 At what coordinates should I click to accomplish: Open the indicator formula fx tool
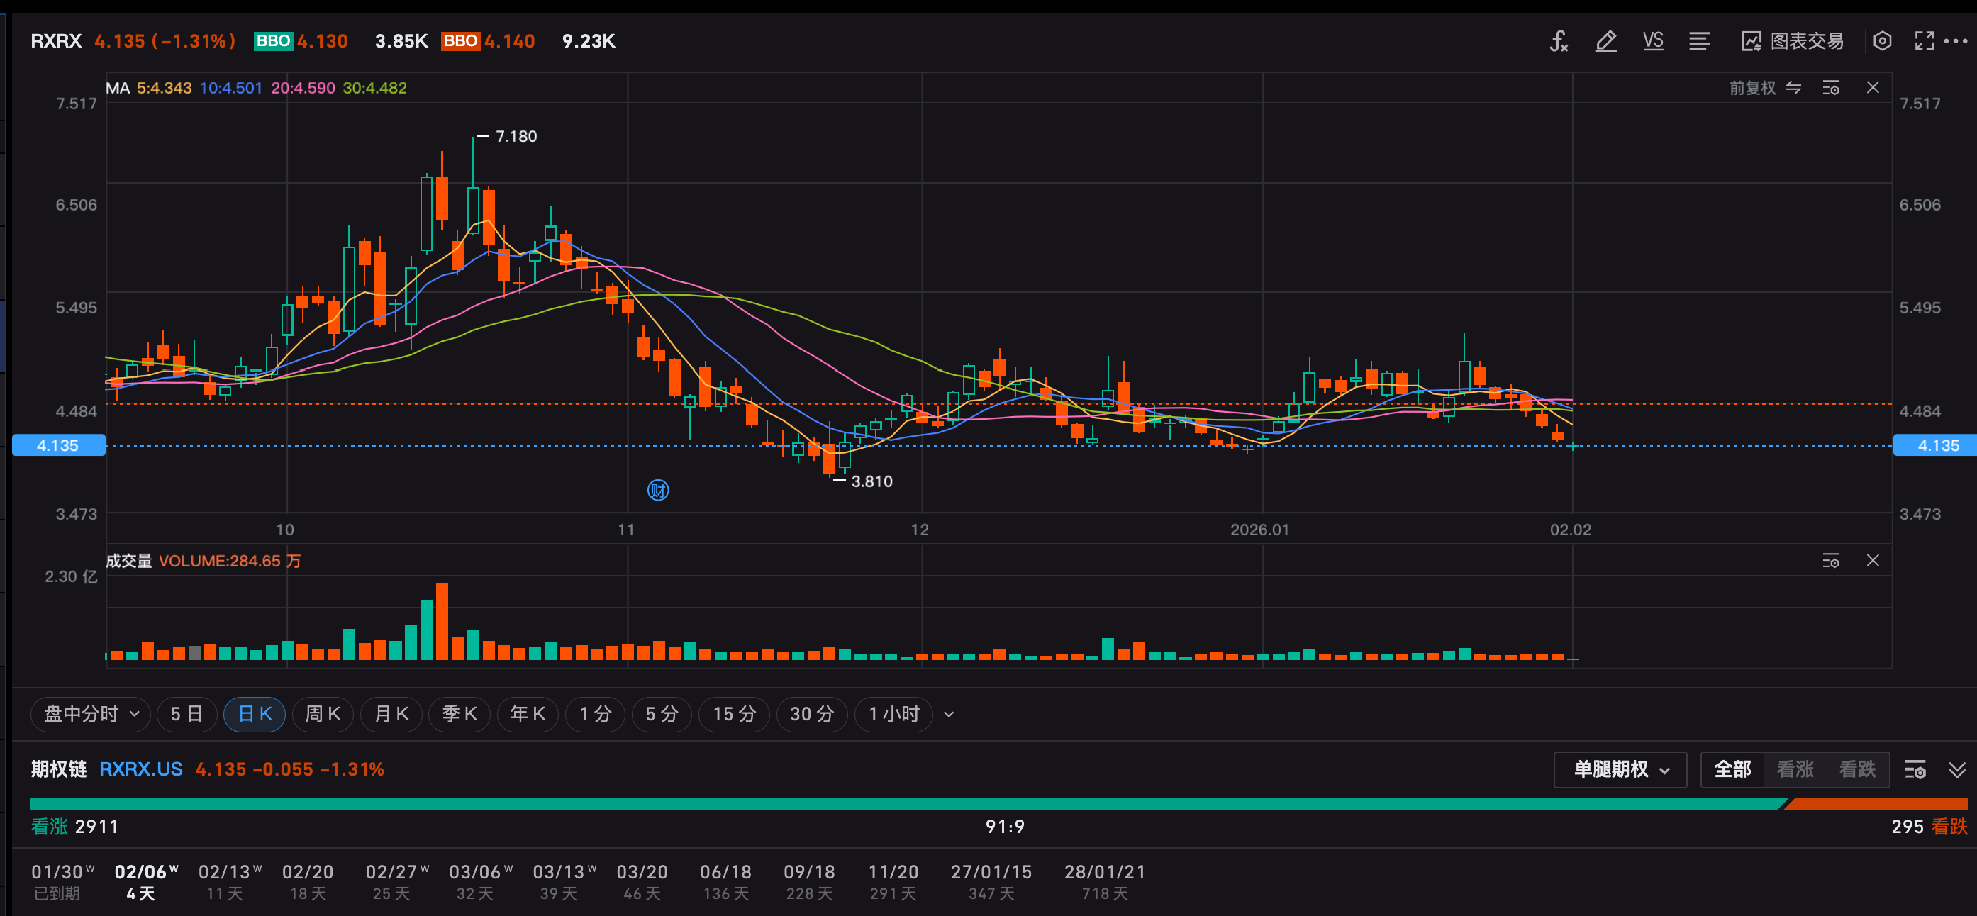click(1558, 41)
